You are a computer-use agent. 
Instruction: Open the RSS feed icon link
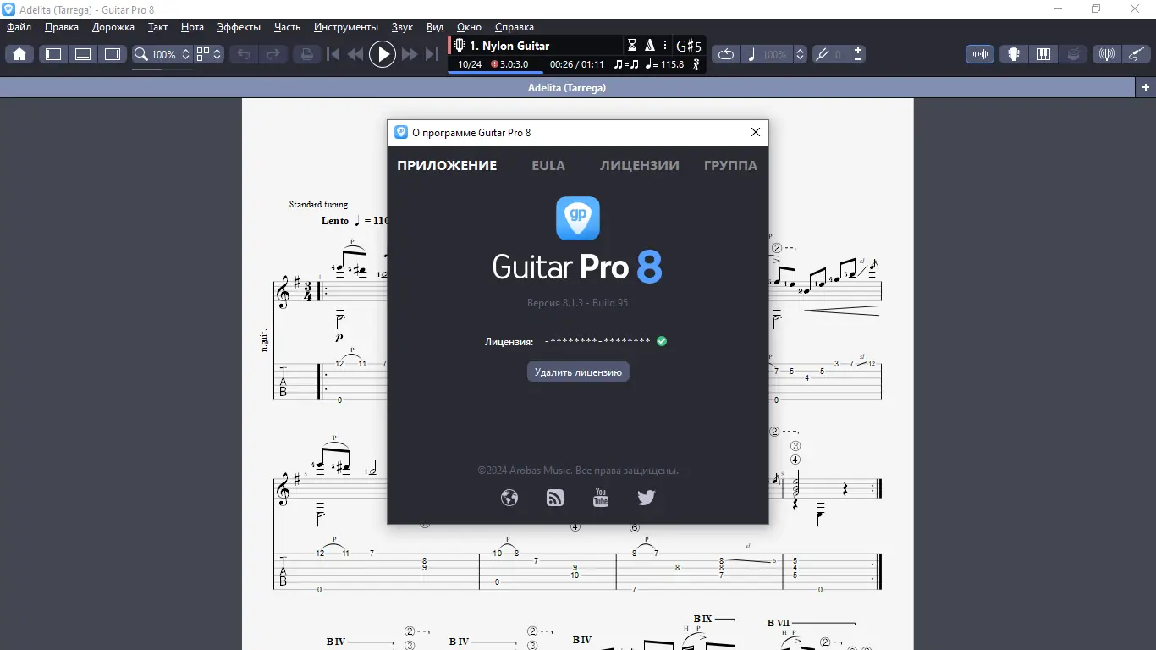tap(555, 498)
